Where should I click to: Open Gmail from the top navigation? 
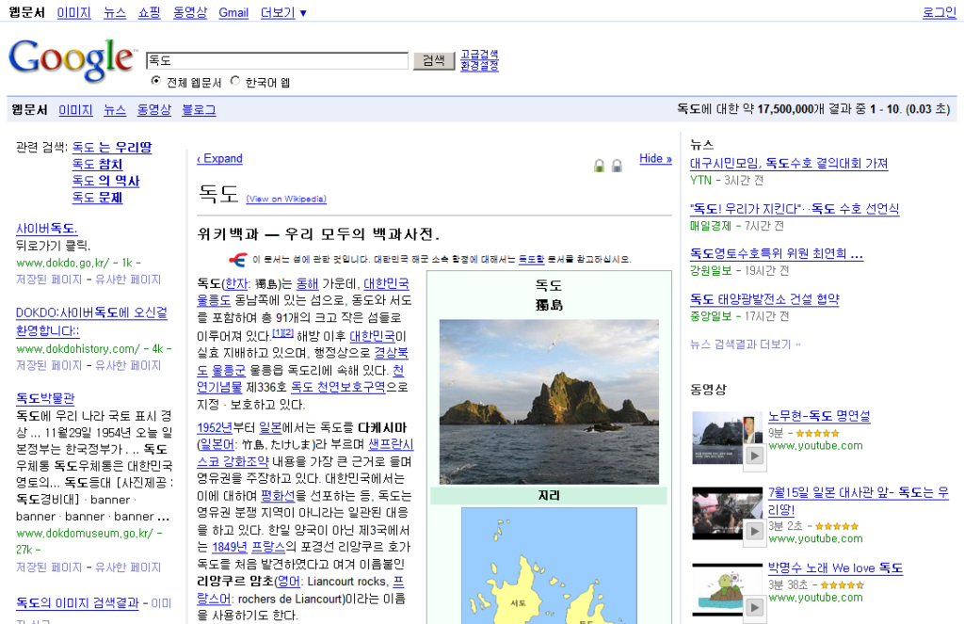pos(233,12)
